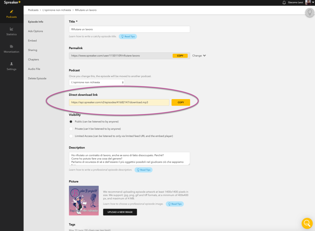Select Public visibility radio button
The width and height of the screenshot is (315, 231).
(71, 121)
